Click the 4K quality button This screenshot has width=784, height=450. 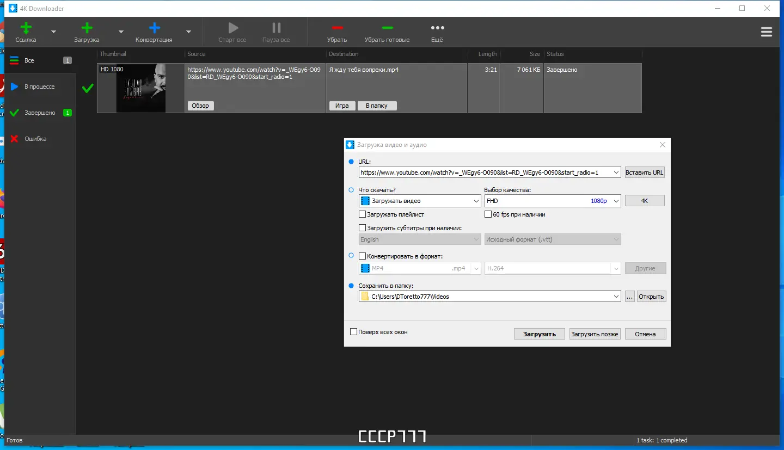645,201
